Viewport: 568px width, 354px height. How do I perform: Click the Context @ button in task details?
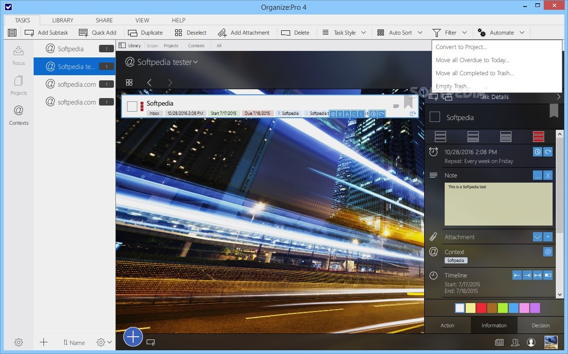click(x=548, y=252)
